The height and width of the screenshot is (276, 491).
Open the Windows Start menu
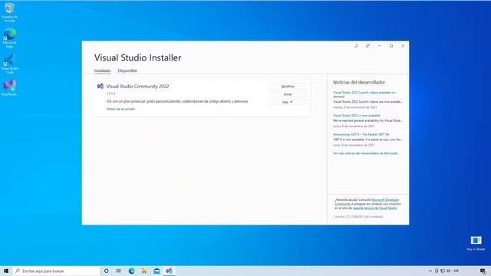(x=6, y=271)
